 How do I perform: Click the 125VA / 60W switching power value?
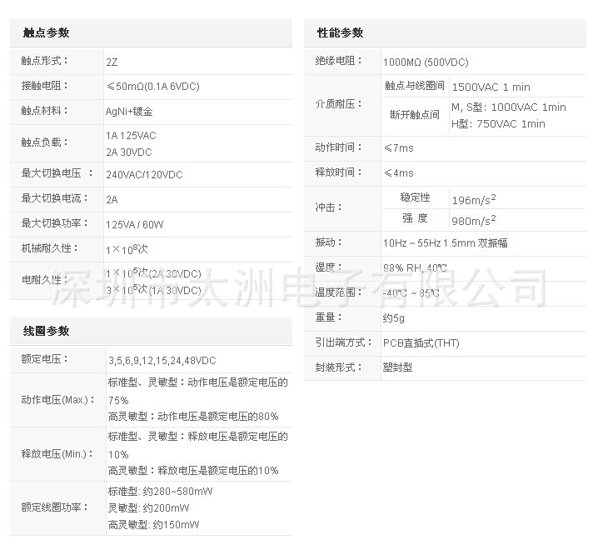(x=135, y=225)
